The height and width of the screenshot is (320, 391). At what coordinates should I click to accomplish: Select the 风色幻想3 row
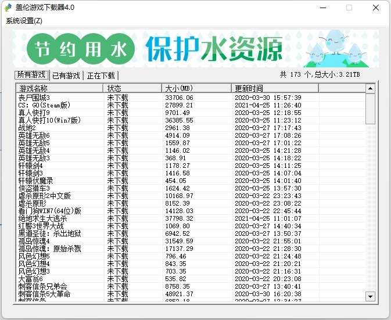pyautogui.click(x=191, y=271)
